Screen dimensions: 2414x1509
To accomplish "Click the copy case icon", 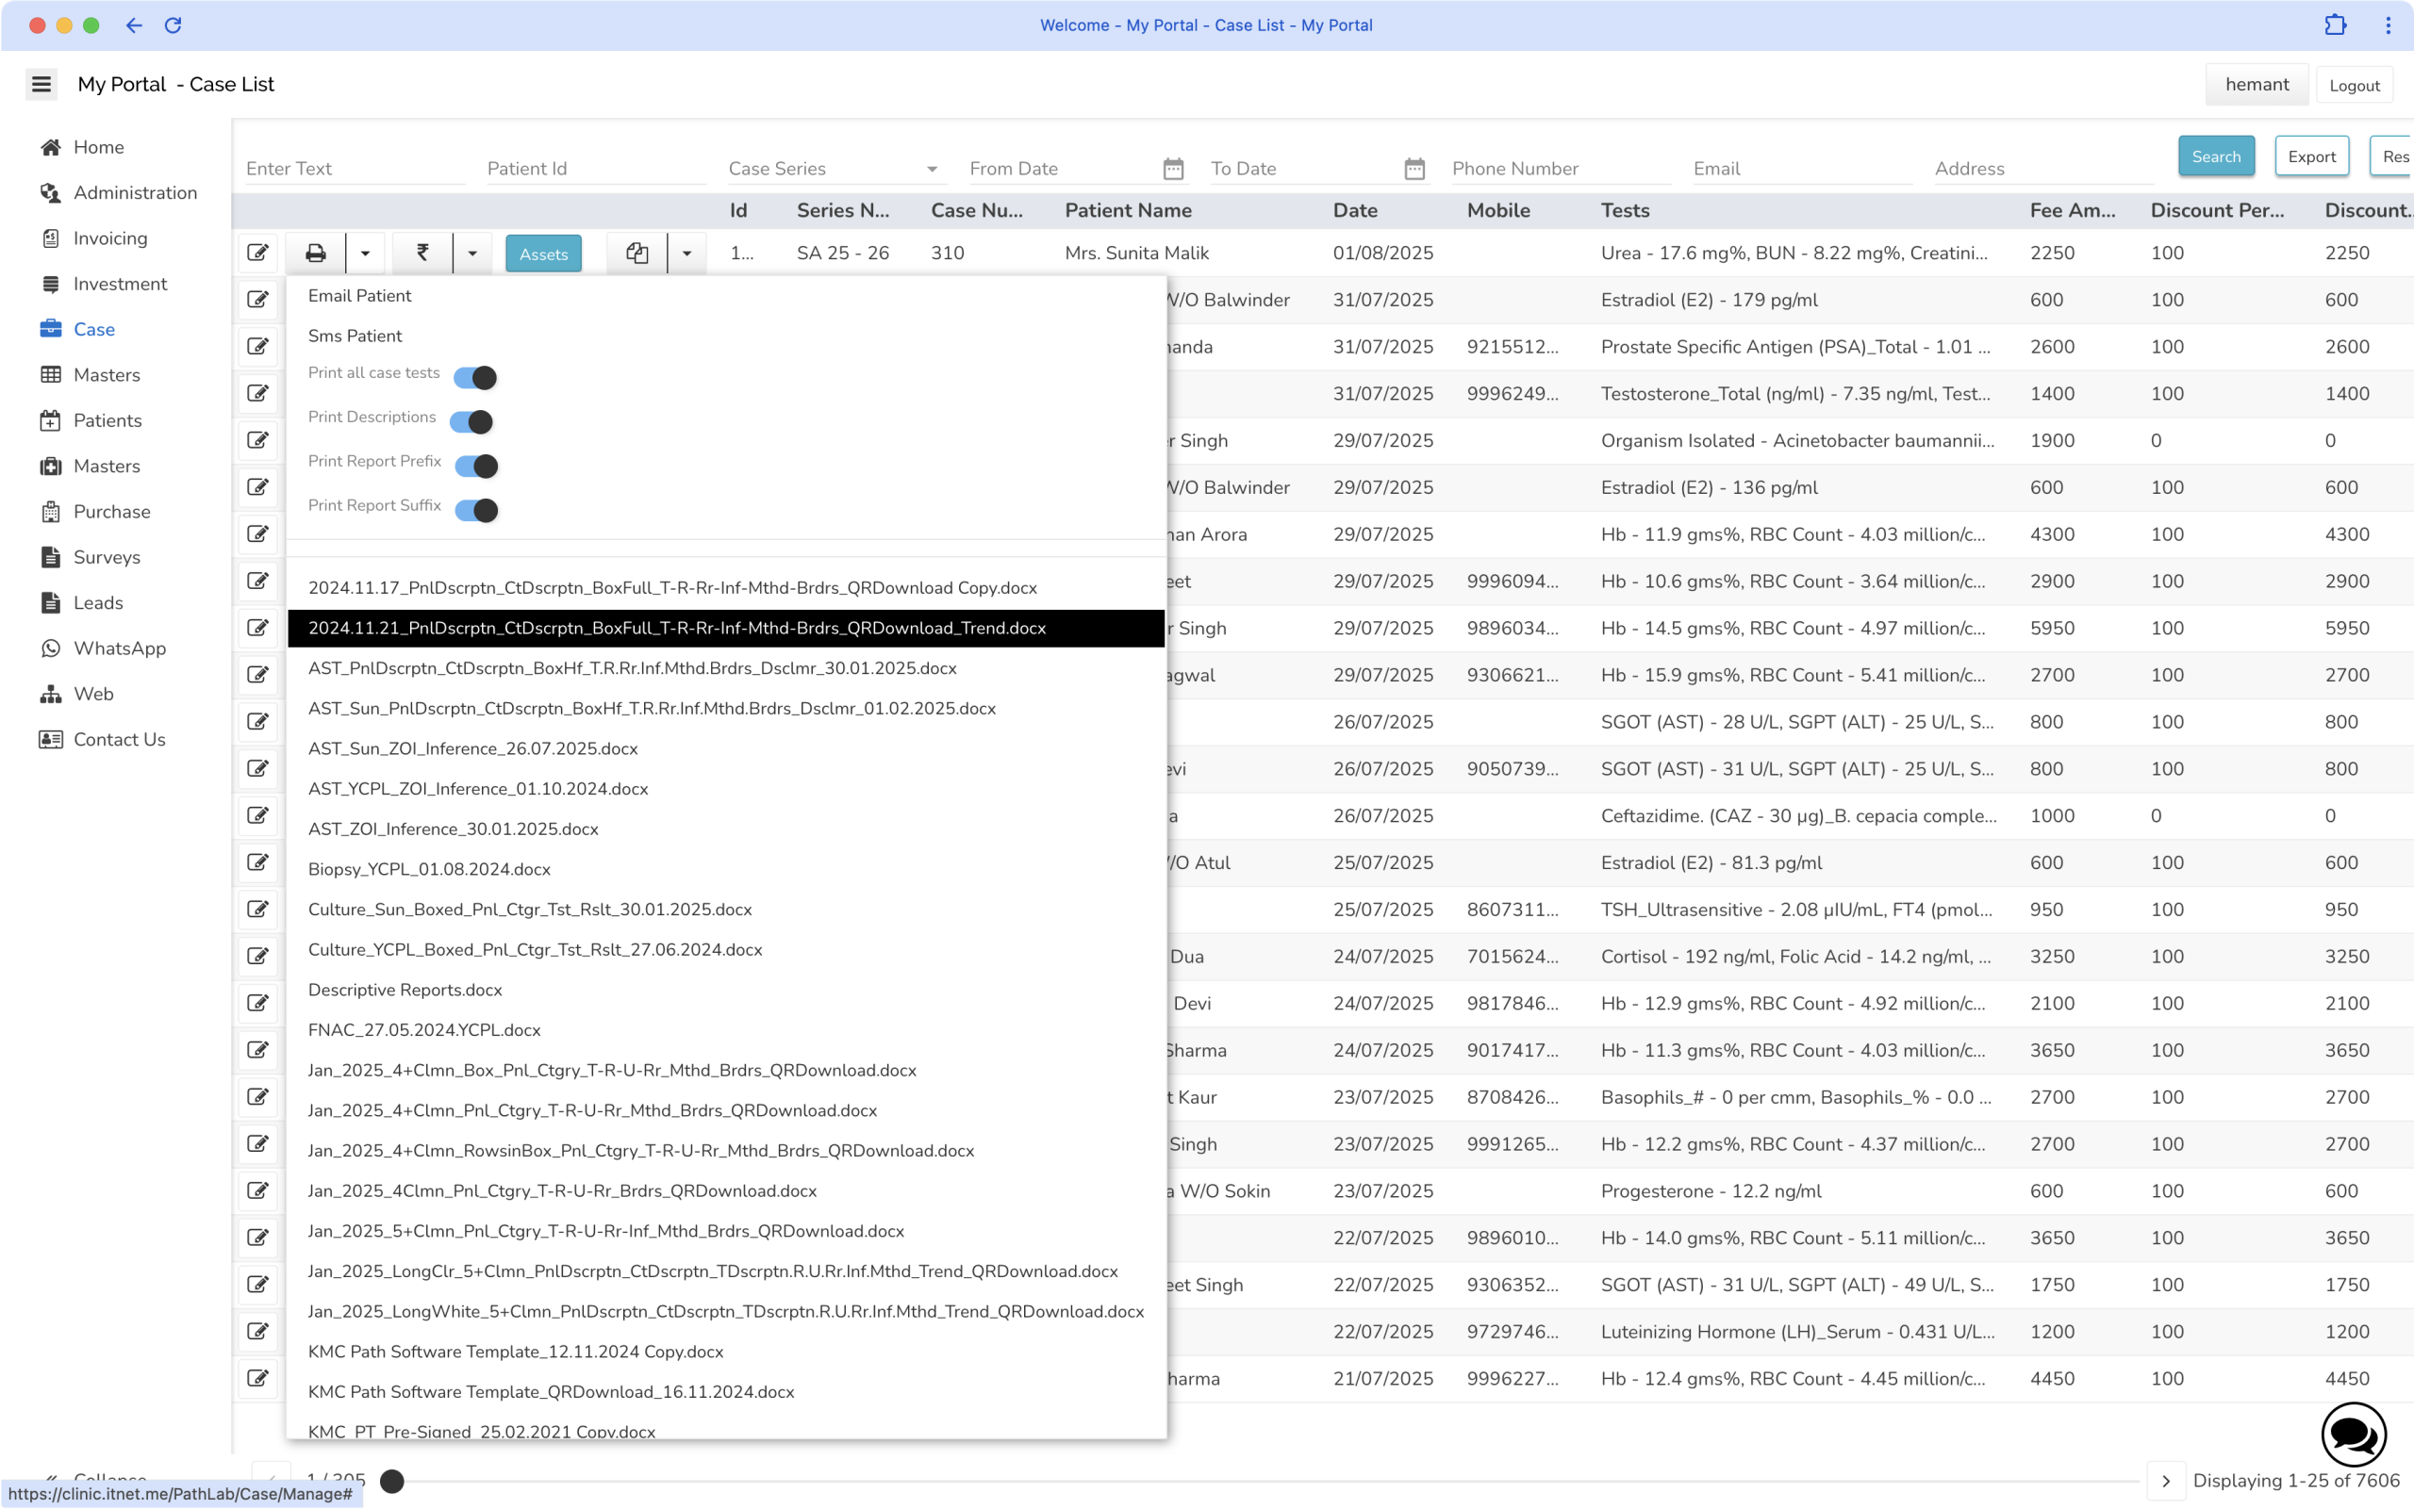I will [x=637, y=254].
